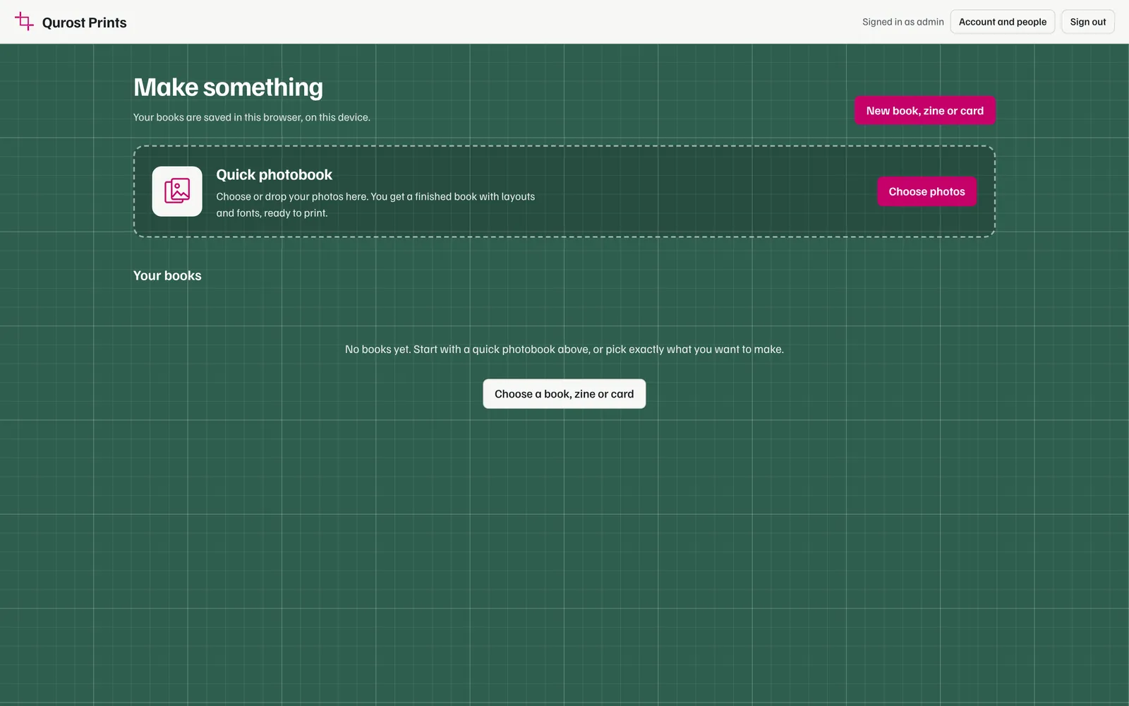Click the Quick photobook heading
This screenshot has width=1129, height=706.
[274, 174]
